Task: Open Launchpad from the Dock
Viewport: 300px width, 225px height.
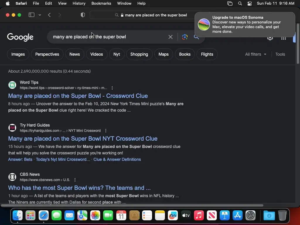Action: (30, 215)
